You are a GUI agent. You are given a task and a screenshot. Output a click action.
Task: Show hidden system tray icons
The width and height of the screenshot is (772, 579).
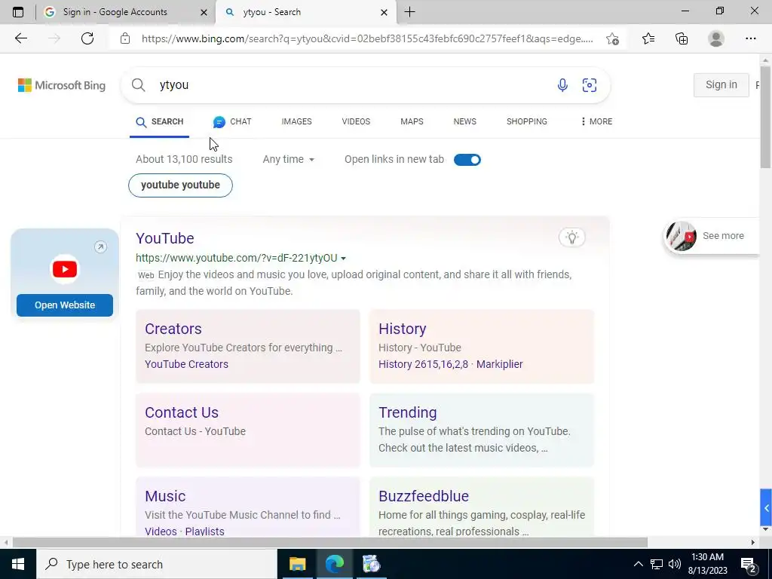click(x=638, y=564)
